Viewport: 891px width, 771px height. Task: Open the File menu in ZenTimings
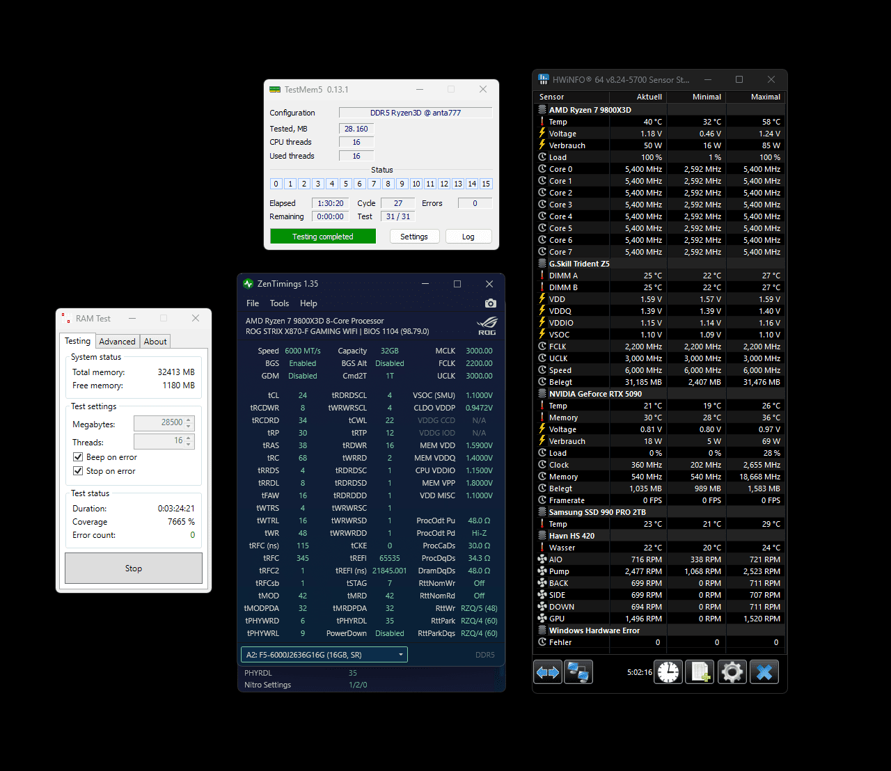[253, 303]
